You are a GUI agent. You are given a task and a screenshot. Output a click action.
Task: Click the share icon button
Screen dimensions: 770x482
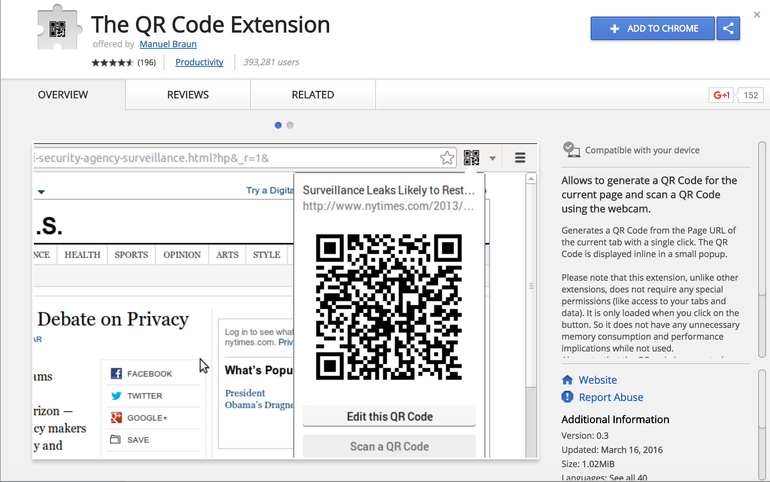[x=728, y=28]
